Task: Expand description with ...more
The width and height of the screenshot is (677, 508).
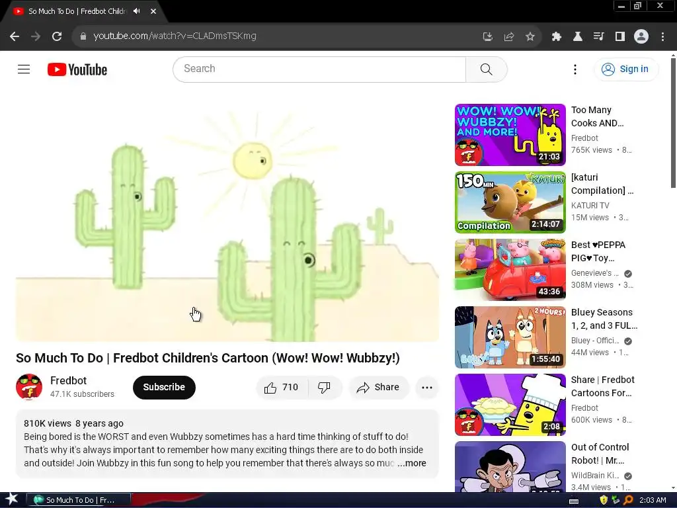Action: 412,463
